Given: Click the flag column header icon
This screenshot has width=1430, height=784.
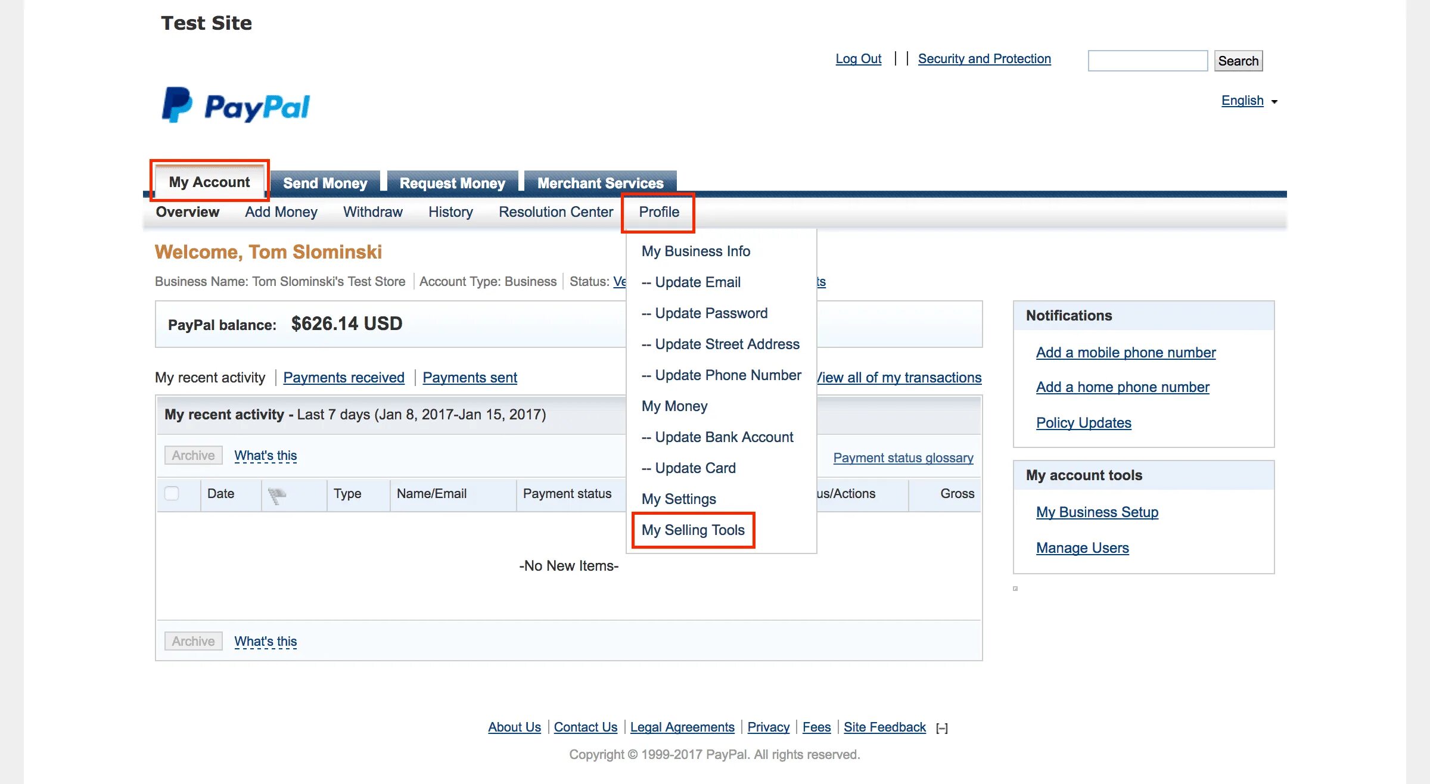Looking at the screenshot, I should coord(276,494).
